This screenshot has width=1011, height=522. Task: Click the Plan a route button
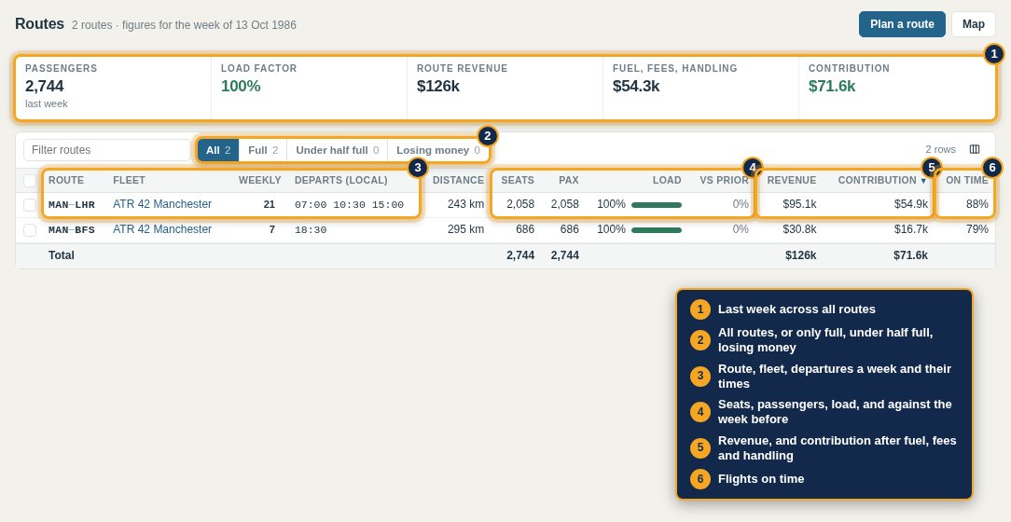(x=902, y=24)
